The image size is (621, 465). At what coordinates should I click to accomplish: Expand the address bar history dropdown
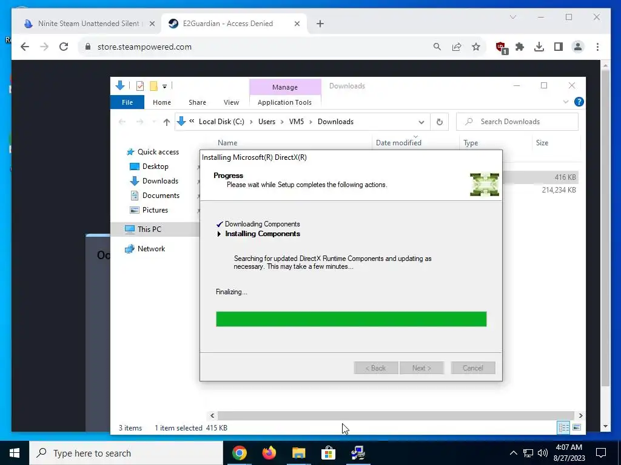(421, 122)
